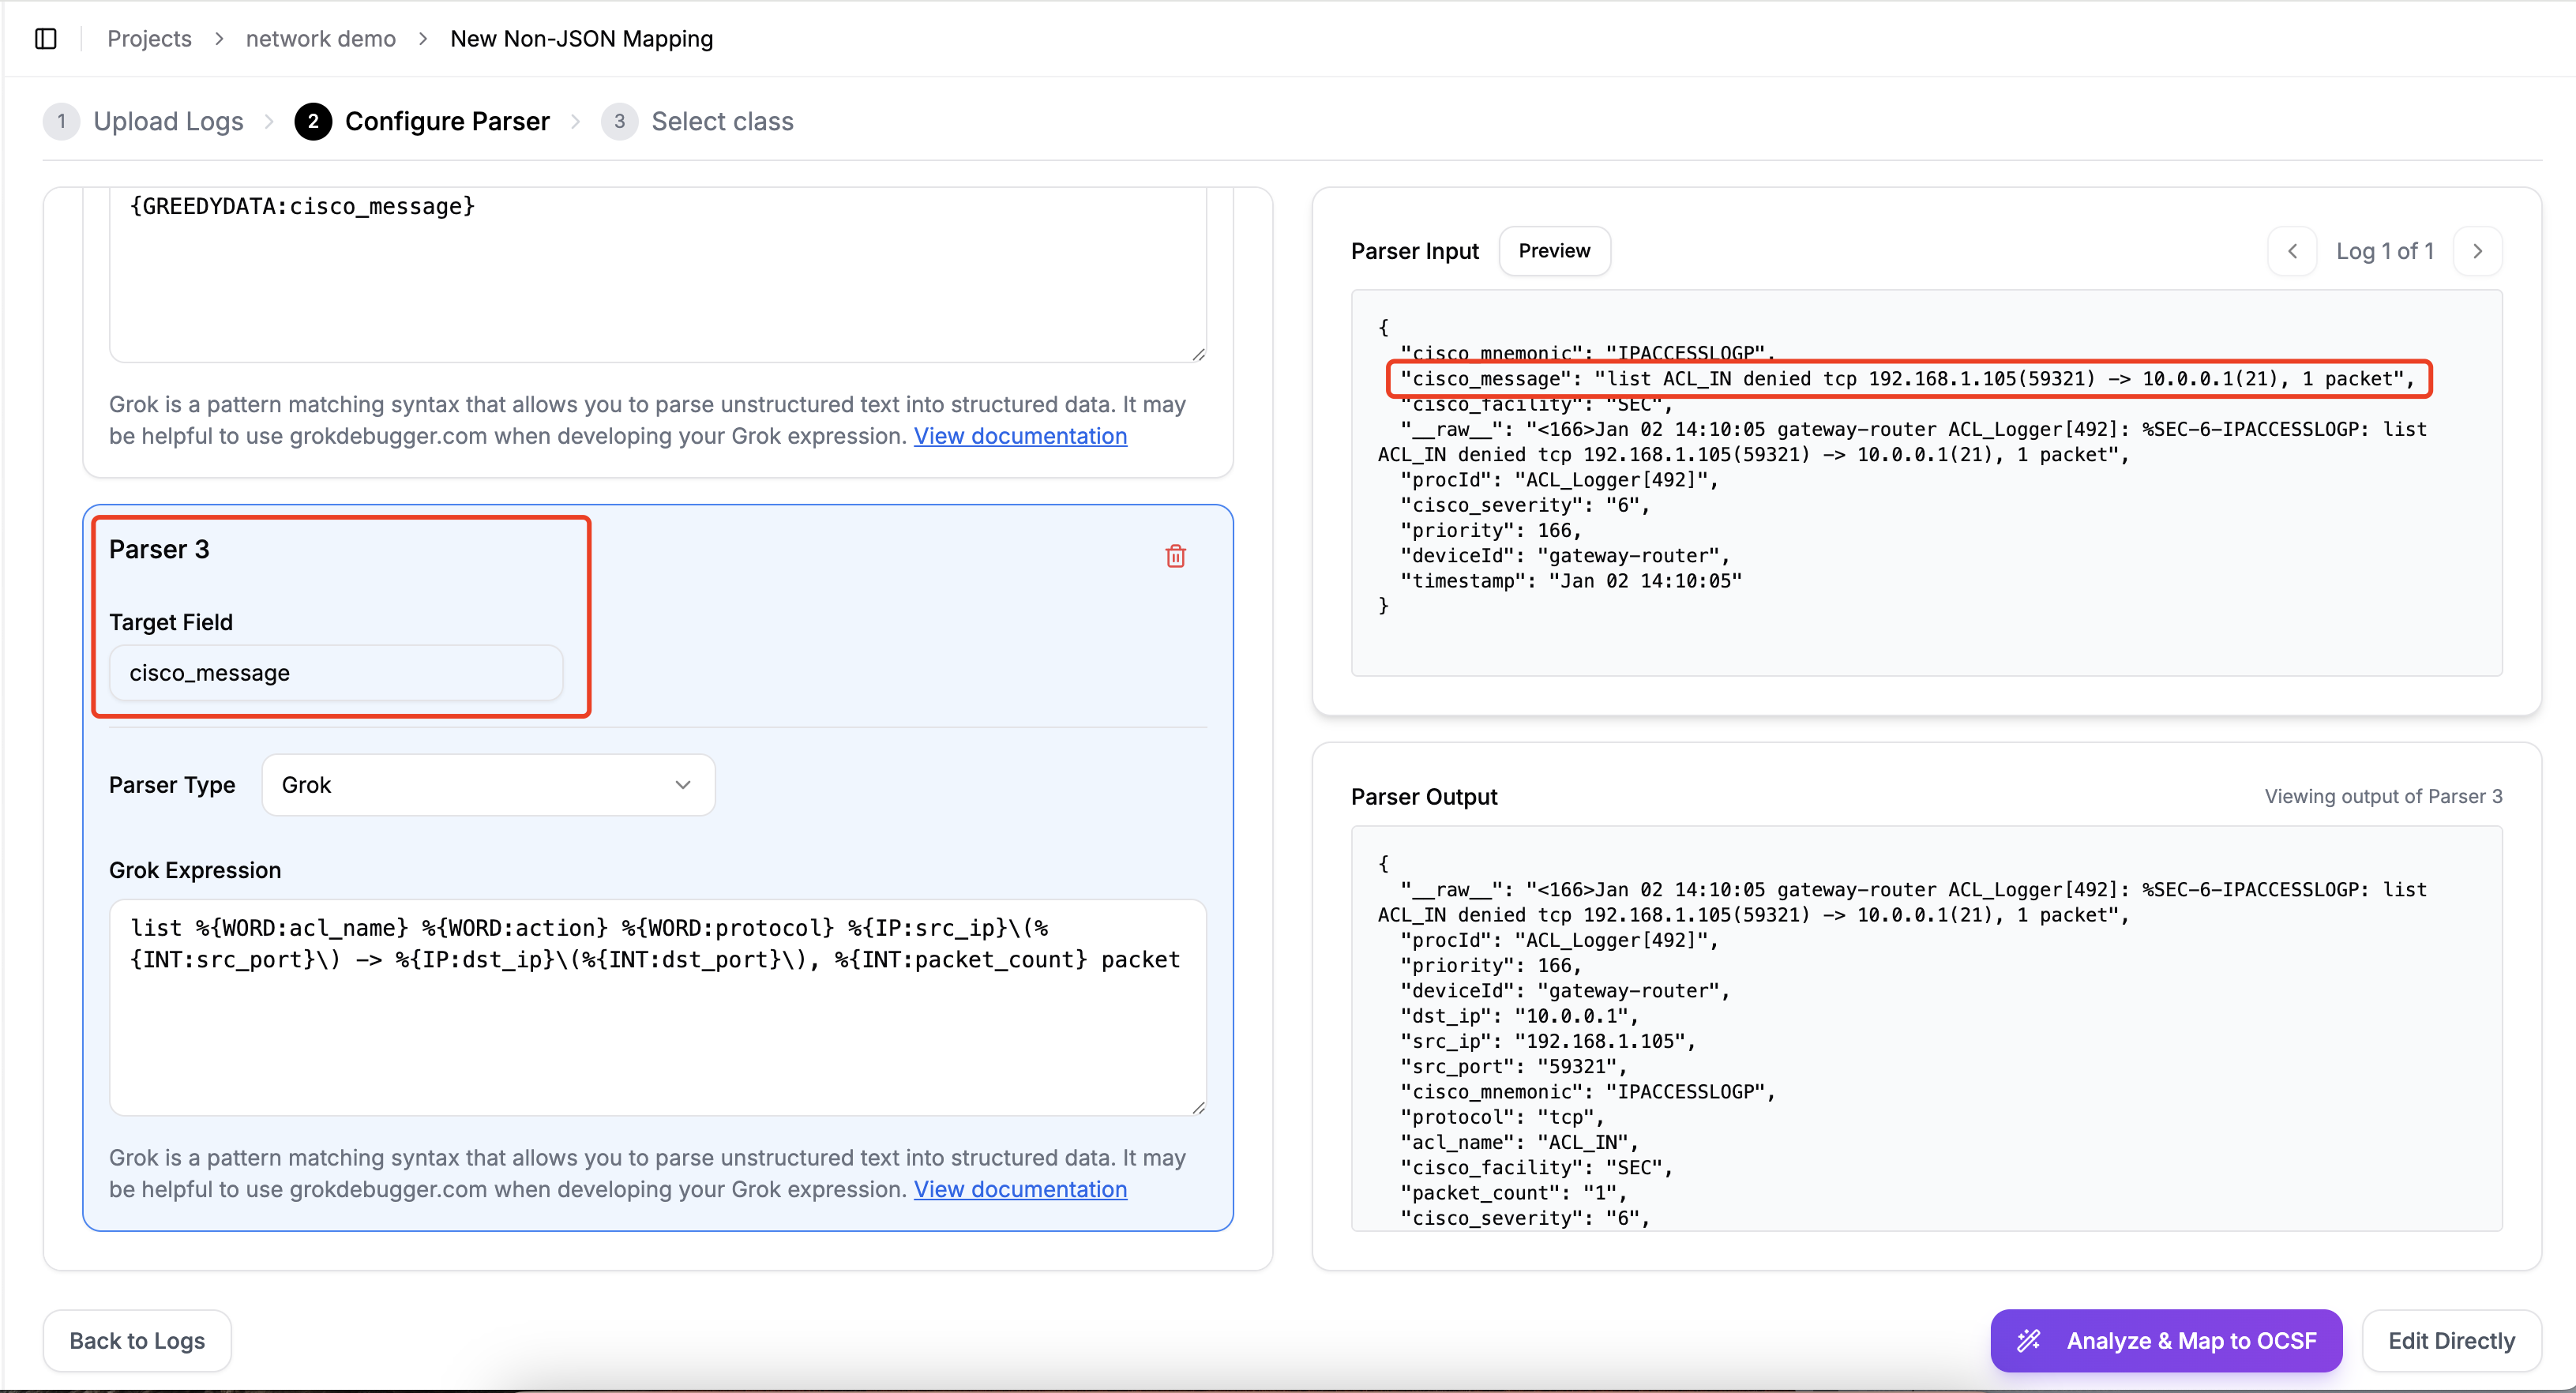Open the Parser Type Grok dropdown

tap(488, 785)
